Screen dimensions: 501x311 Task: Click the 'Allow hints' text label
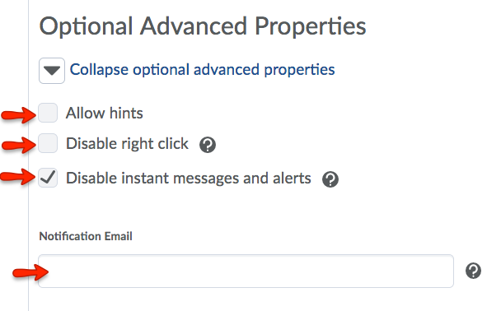104,113
